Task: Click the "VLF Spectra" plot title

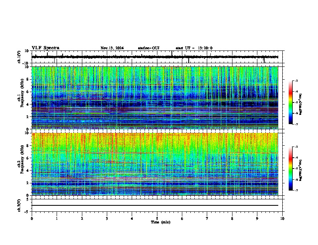Action: (x=46, y=48)
